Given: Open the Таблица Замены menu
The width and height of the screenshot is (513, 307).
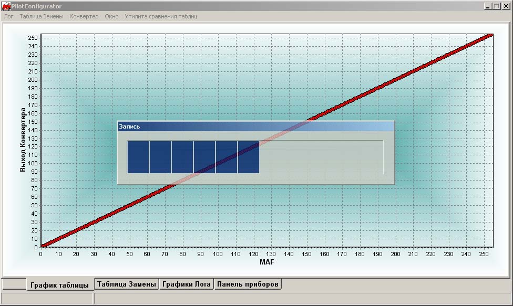Looking at the screenshot, I should 41,16.
